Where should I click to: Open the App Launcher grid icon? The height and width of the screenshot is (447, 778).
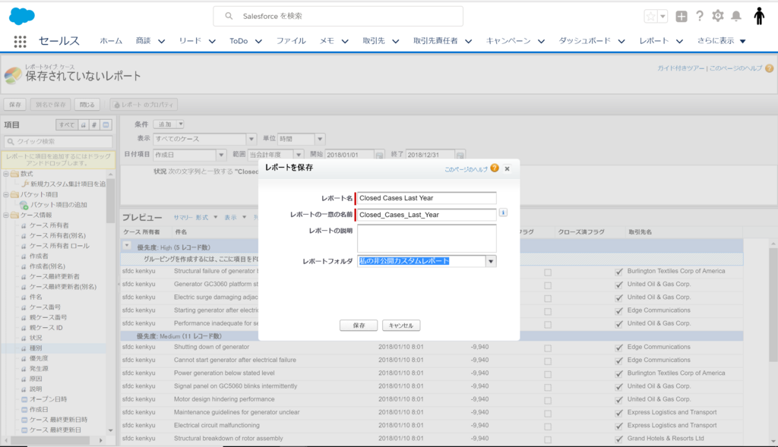[x=20, y=42]
